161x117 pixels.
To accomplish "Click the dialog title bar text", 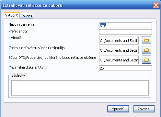I will [x=32, y=5].
